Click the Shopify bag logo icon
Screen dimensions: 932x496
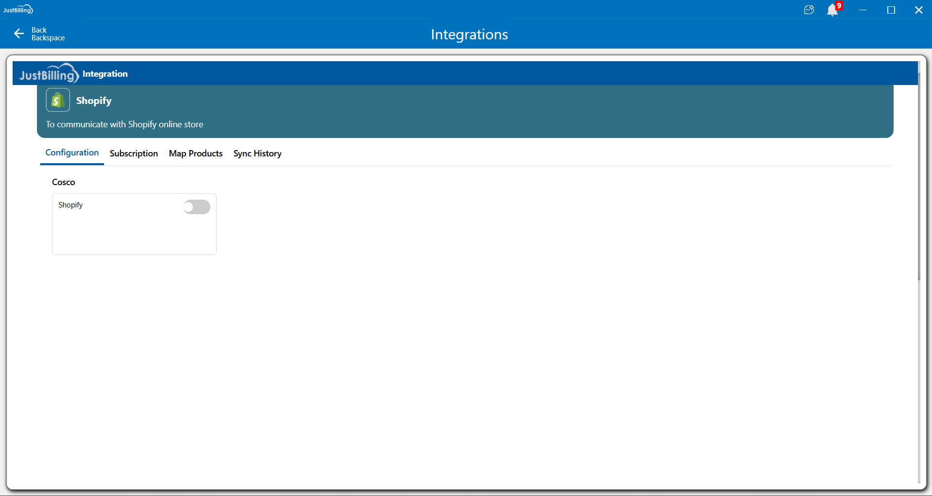pyautogui.click(x=58, y=100)
